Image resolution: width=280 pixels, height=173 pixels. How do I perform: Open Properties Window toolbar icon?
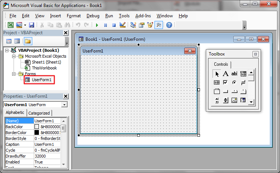(x=142, y=25)
